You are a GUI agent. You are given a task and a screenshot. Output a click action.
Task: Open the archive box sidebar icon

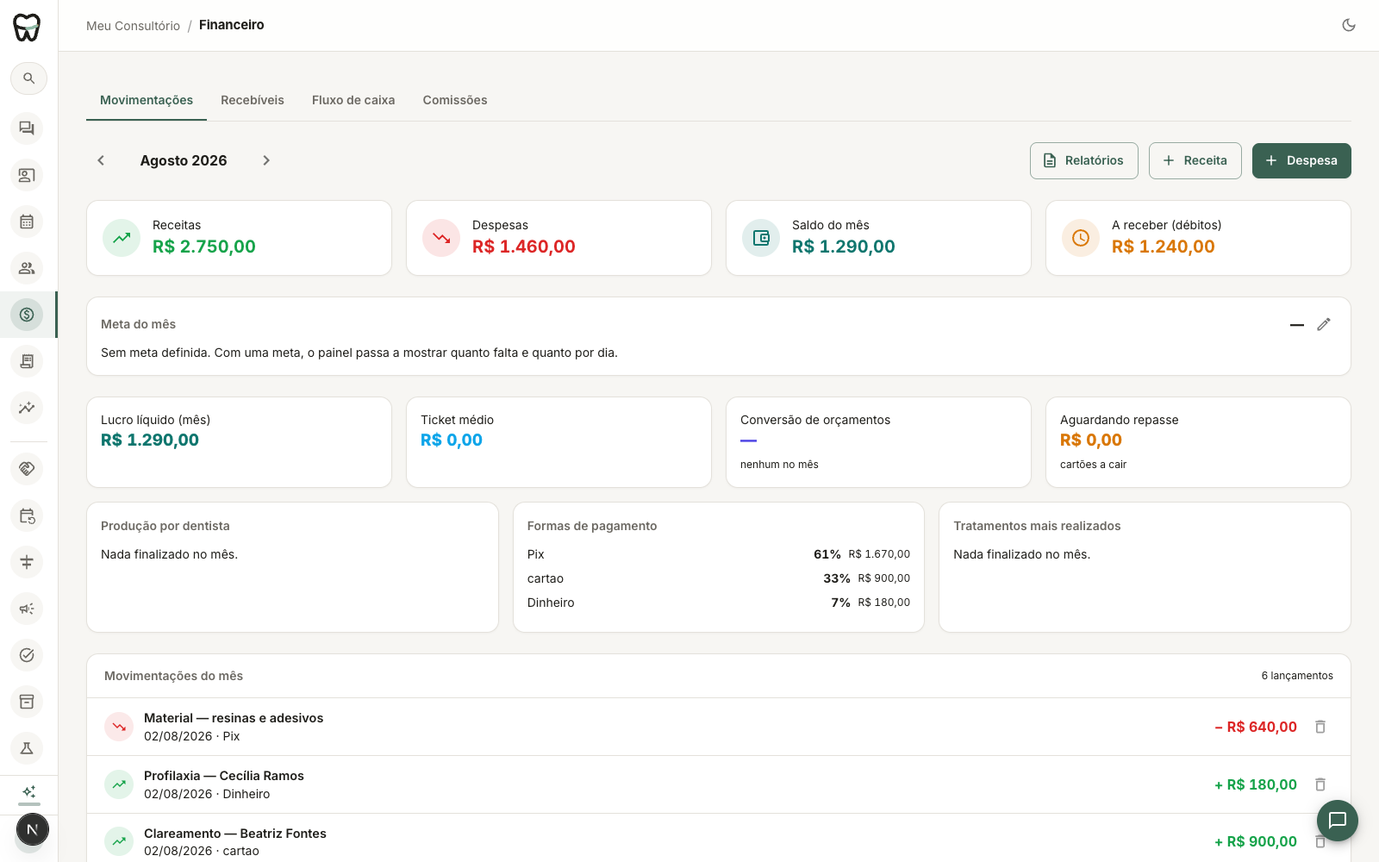tap(27, 702)
